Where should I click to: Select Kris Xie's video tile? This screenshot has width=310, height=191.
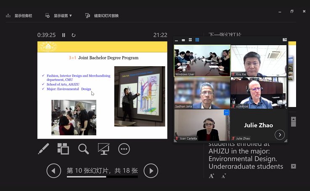[x=258, y=61]
